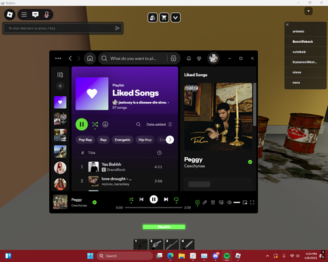The width and height of the screenshot is (328, 262).
Task: Toggle the Roblox chat window icon
Action: [35, 14]
